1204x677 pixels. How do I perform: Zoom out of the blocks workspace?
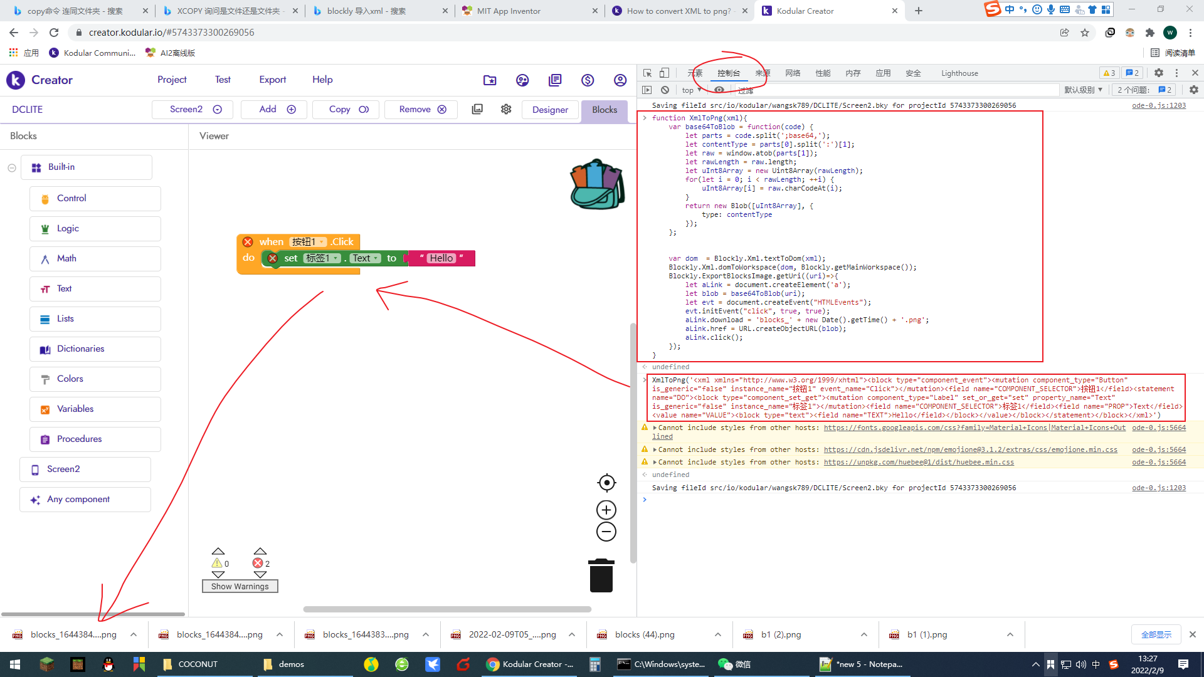tap(606, 532)
